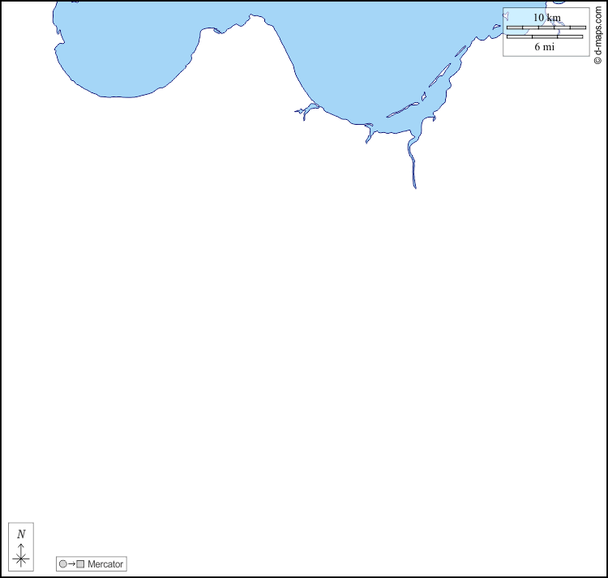
Task: Click the small branching inlet on western shore
Action: (306, 111)
